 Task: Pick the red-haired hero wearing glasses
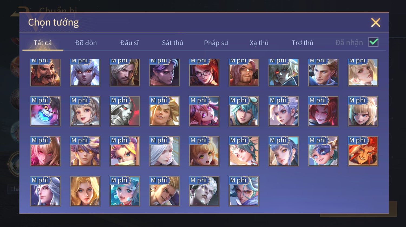[204, 72]
